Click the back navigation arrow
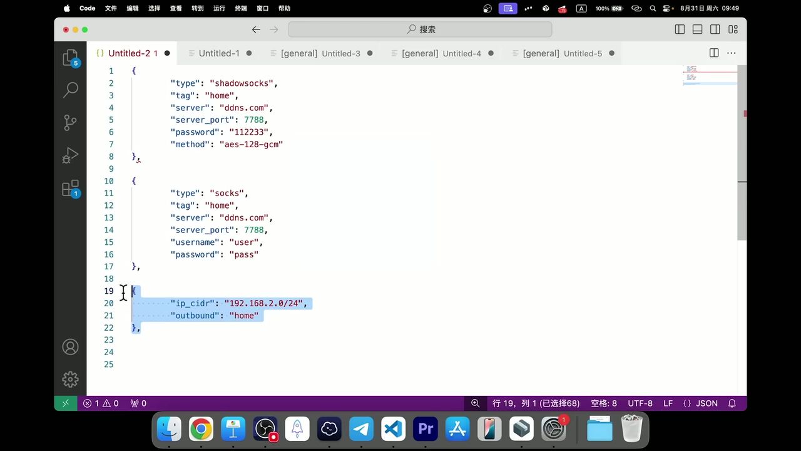This screenshot has height=451, width=801. click(256, 29)
